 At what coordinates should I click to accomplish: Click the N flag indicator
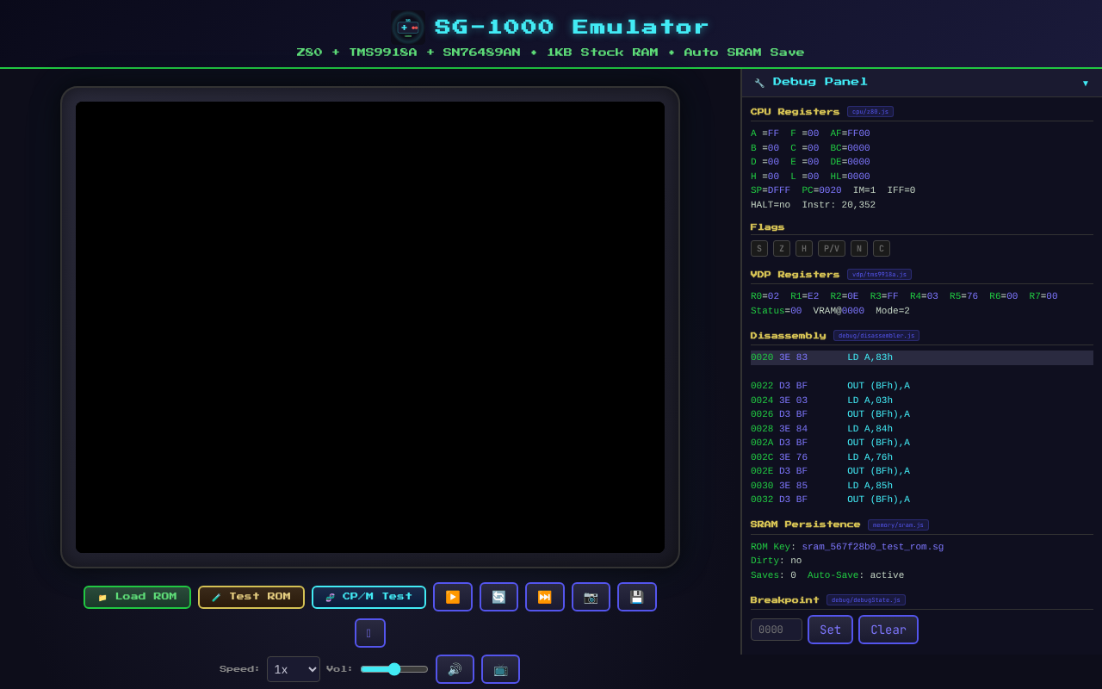tap(859, 249)
